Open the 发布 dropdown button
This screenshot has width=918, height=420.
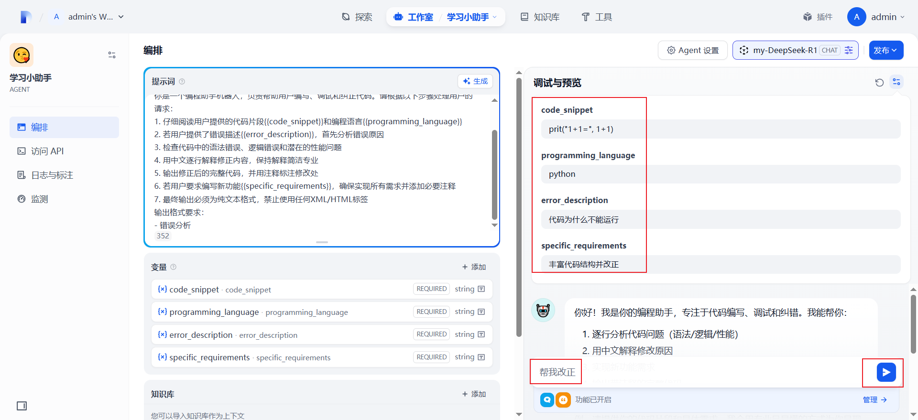click(x=886, y=50)
